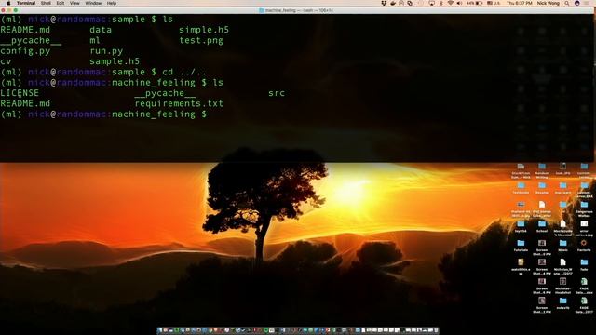Open the Help menu

[x=112, y=3]
